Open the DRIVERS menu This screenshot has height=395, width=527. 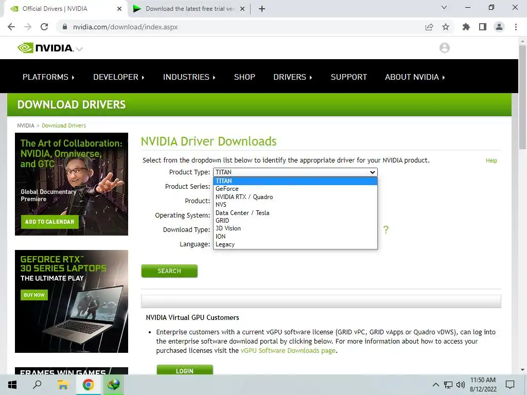(x=293, y=77)
